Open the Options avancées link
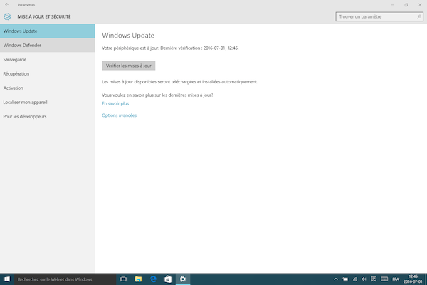 tap(119, 115)
